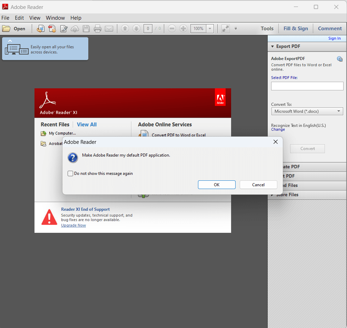Click the Reader XI End of Support heading

click(x=86, y=209)
